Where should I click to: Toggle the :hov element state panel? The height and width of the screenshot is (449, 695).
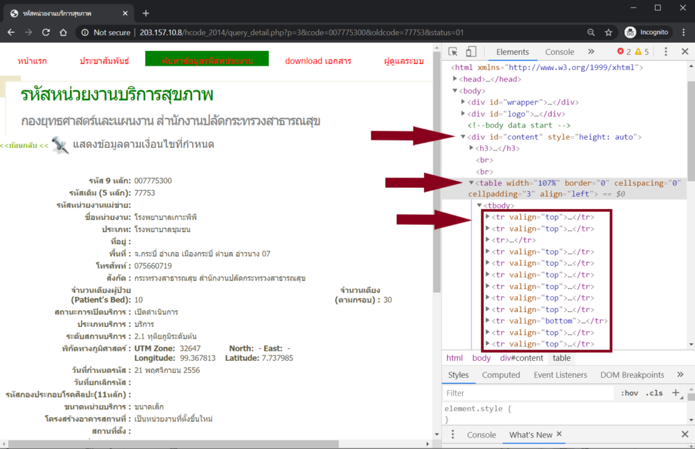(629, 393)
